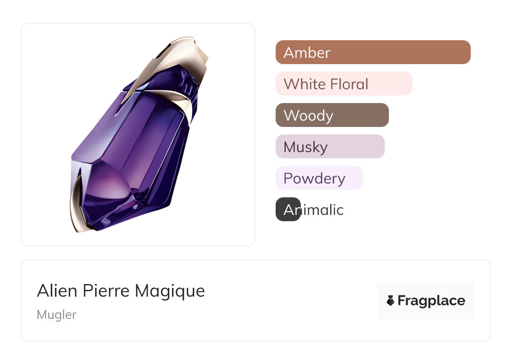Click the Woody text label
Screen dimensions: 511x362
pyautogui.click(x=308, y=116)
